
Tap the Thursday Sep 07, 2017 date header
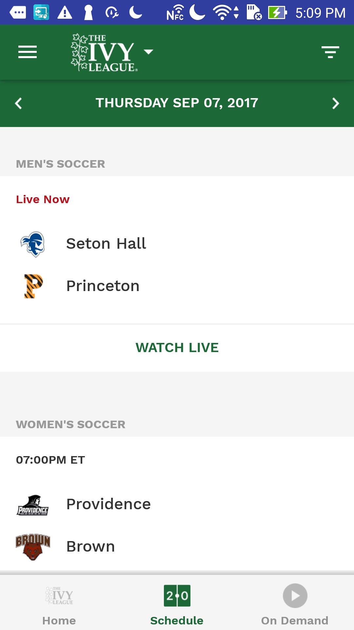point(177,103)
